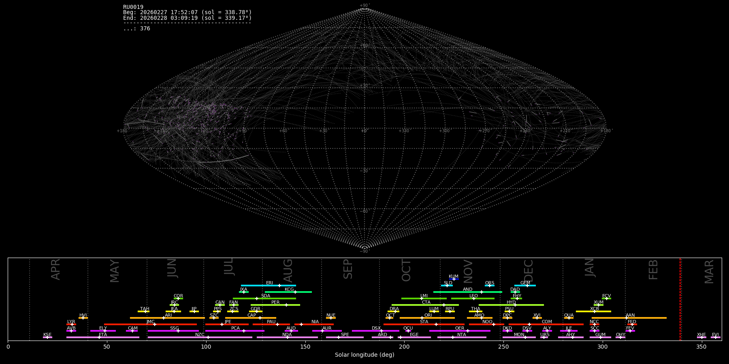Click the -90° label below the sky map
Viewport: 729px width, 364px height.
click(x=364, y=252)
